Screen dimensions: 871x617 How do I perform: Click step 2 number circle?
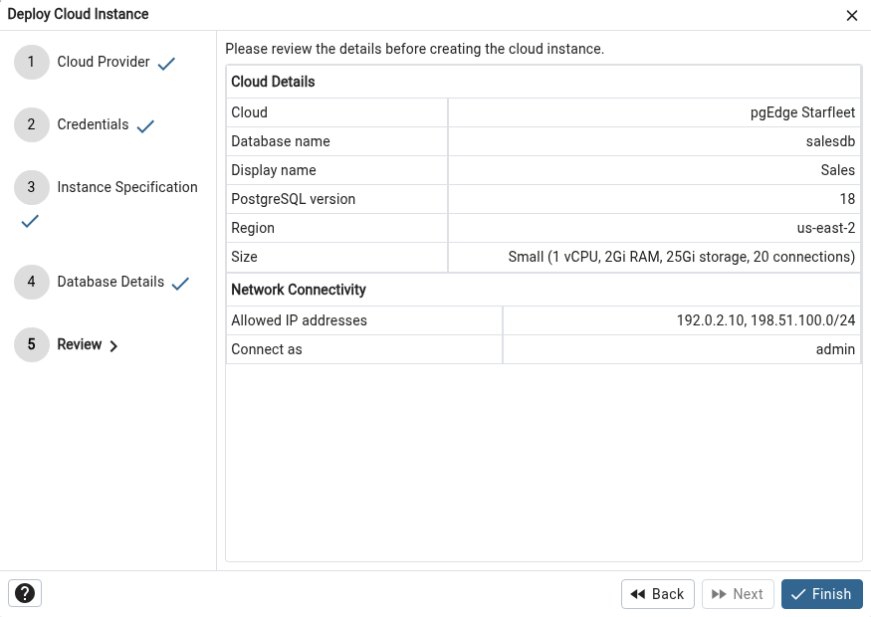tap(31, 124)
